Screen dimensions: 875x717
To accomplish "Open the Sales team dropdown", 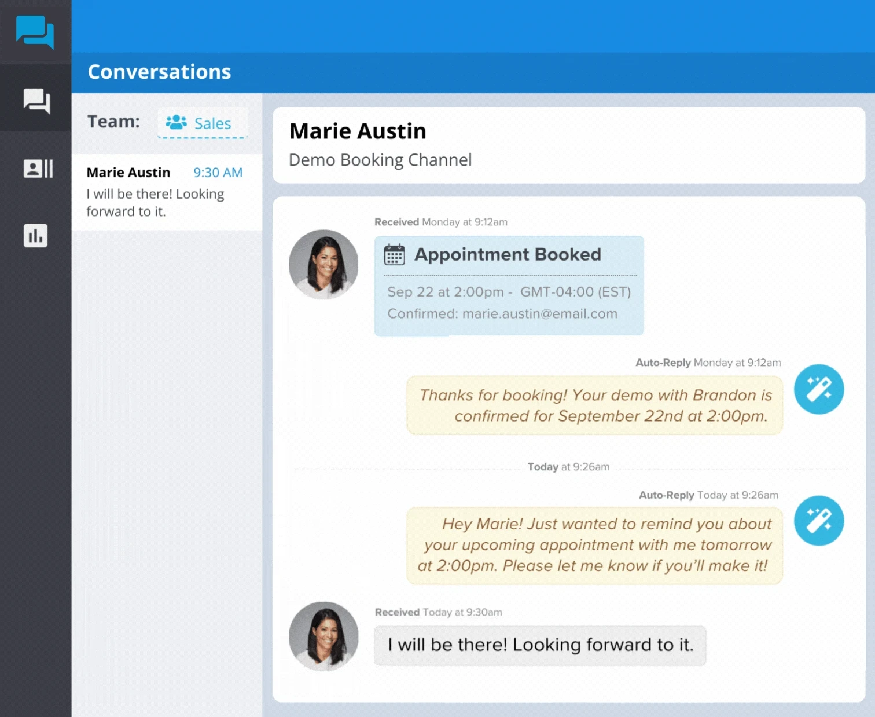I will point(203,122).
